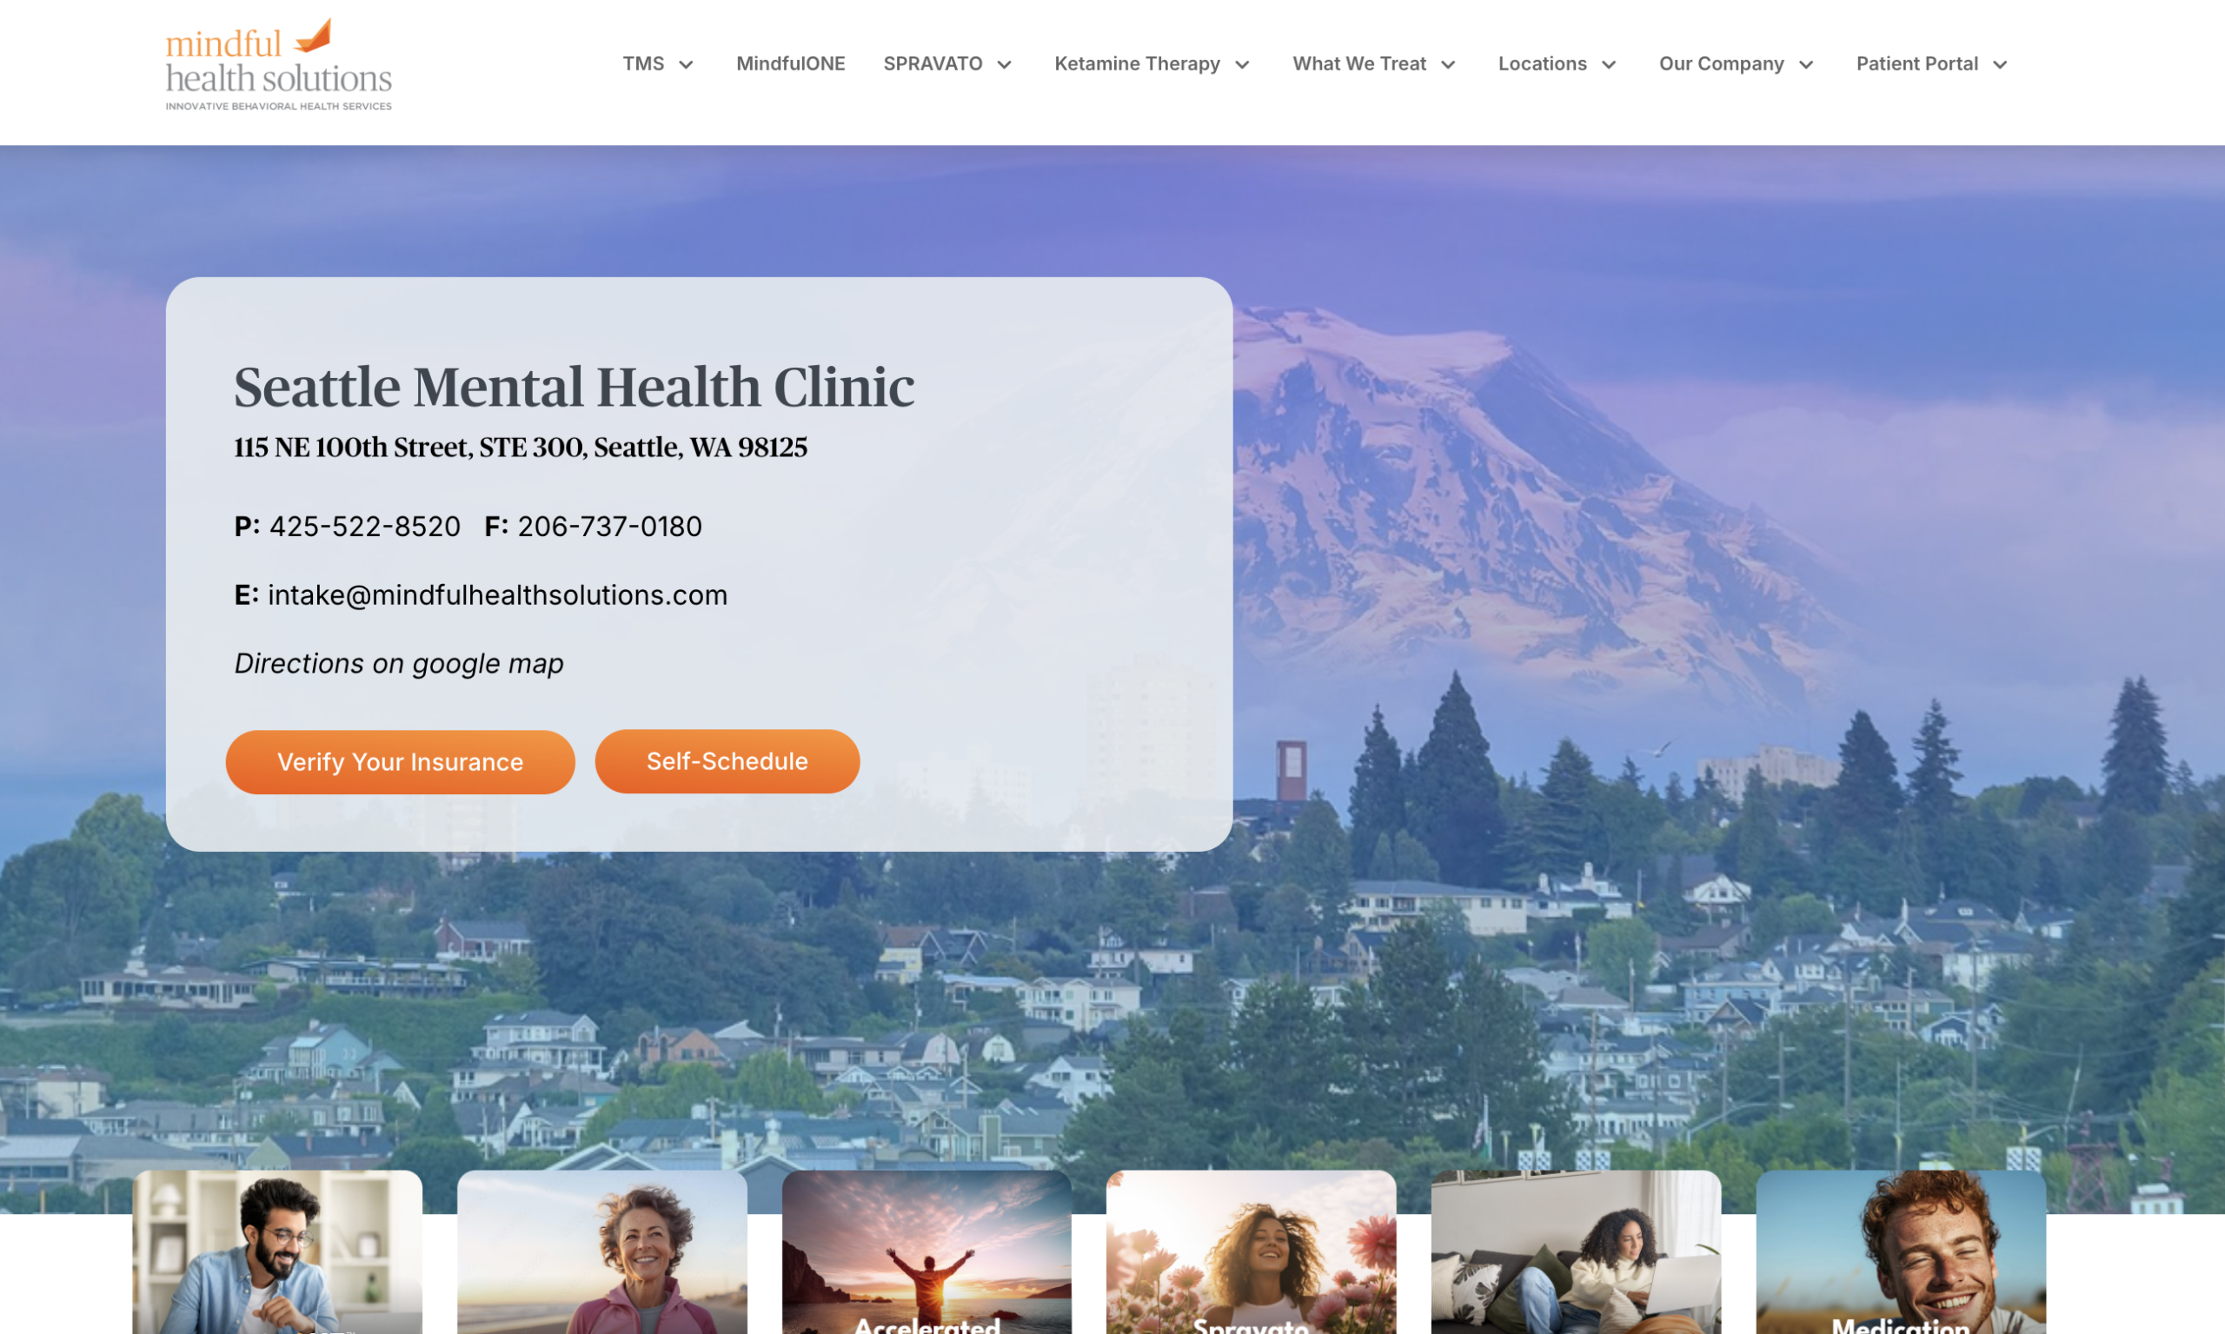Open the Medication card thumbnail
Viewport: 2225px width, 1334px height.
(x=1902, y=1251)
